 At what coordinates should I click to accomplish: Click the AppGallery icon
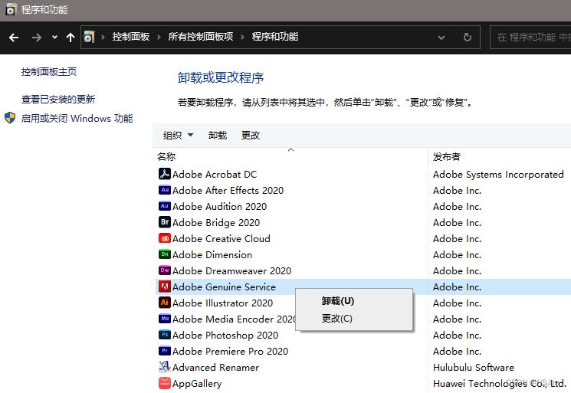165,383
